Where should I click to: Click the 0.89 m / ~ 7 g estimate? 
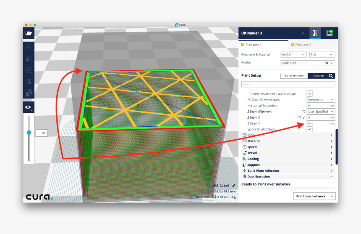click(227, 197)
